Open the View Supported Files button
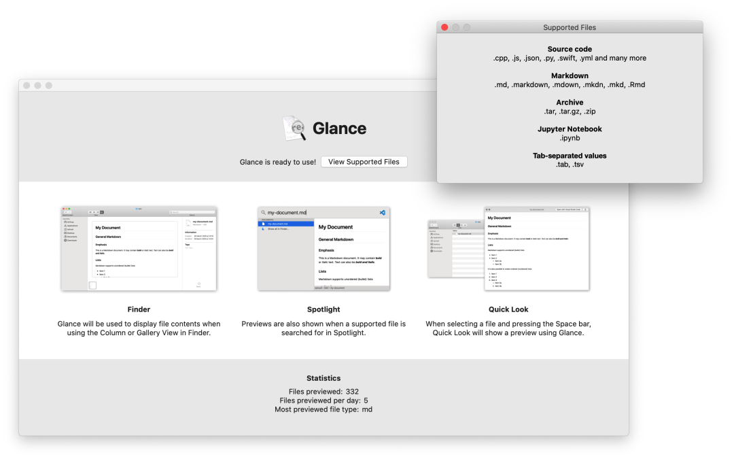Screen dimensions: 734x459 coord(364,162)
